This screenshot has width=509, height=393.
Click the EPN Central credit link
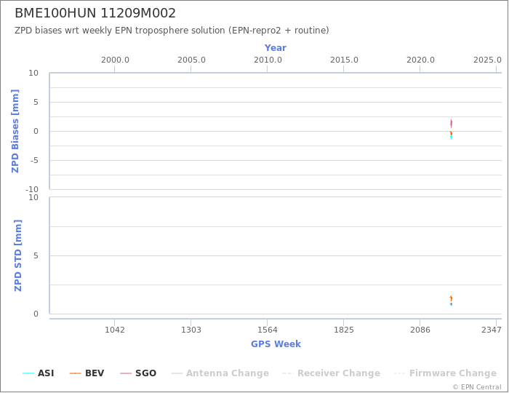click(477, 387)
